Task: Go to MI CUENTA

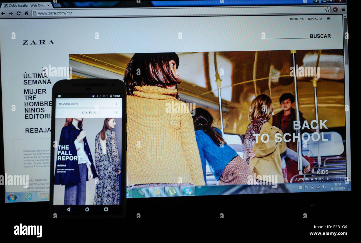Action: coord(297,19)
